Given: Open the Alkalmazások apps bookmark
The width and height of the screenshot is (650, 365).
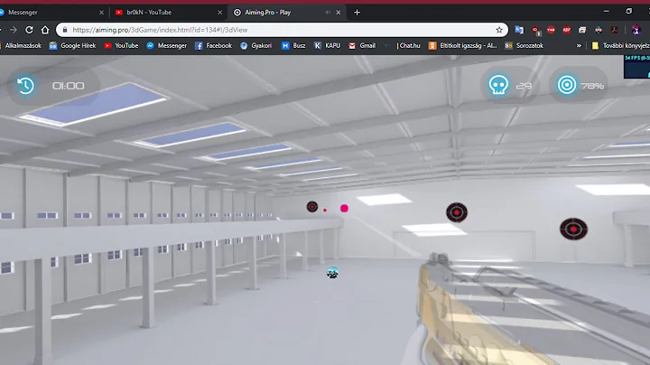Looking at the screenshot, I should coord(21,45).
